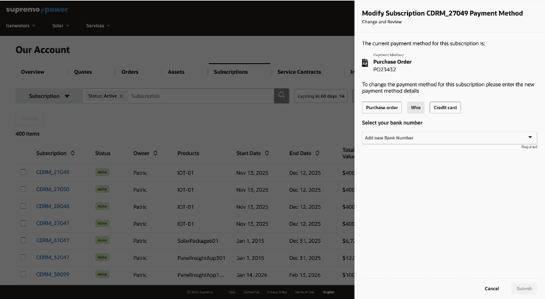Screen dimensions: 545x299
Task: Click Expiring in 60 days filter
Action: point(321,96)
